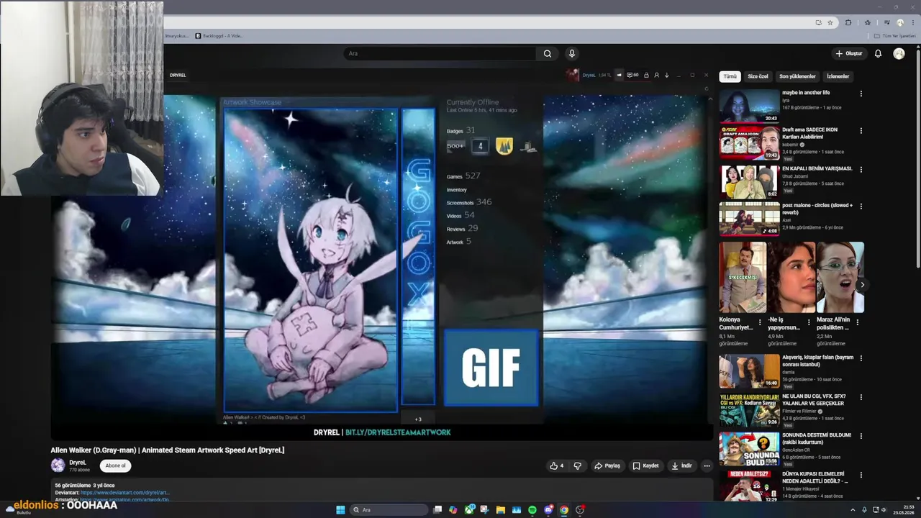Click microphone icon in system tray

coord(864,509)
